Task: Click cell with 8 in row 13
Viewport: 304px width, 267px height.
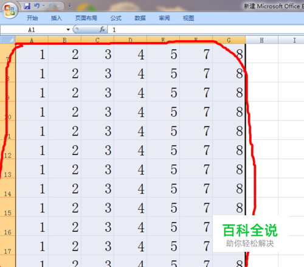Action: click(x=229, y=168)
